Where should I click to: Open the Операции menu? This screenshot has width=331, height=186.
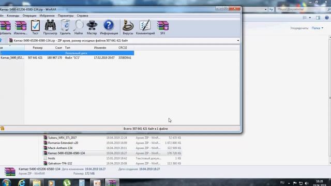pos(29,16)
